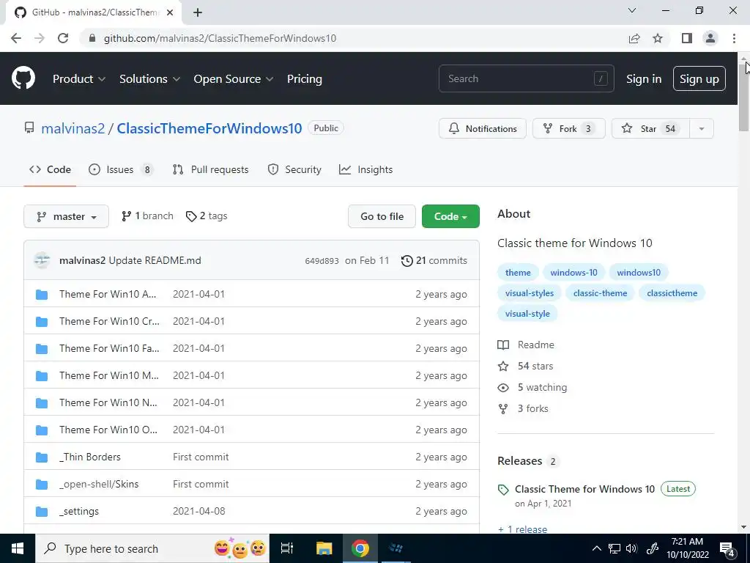750x563 pixels.
Task: Open the green Code dropdown button
Action: pos(450,216)
